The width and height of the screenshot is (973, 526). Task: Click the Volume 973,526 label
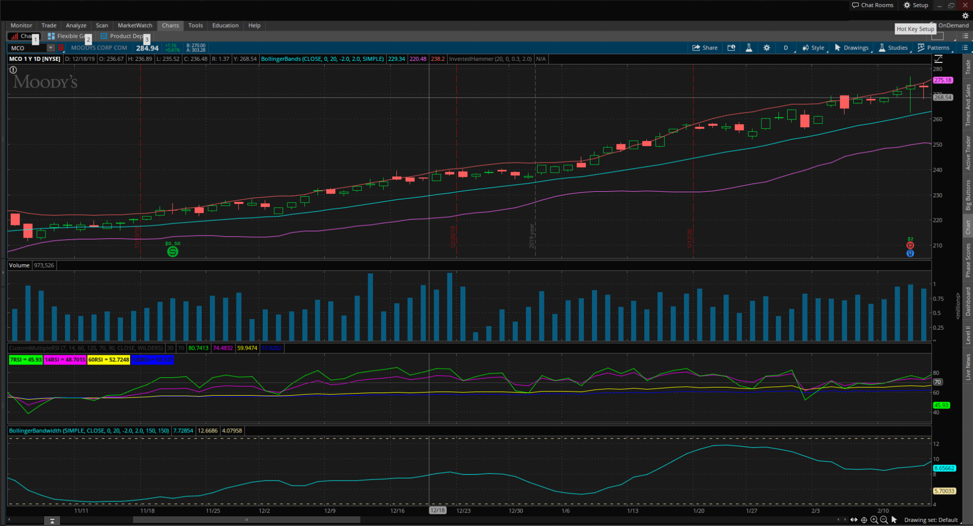click(x=32, y=265)
